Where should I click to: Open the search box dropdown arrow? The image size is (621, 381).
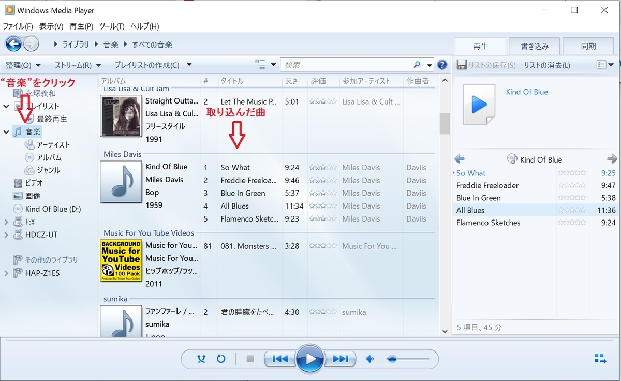(430, 65)
